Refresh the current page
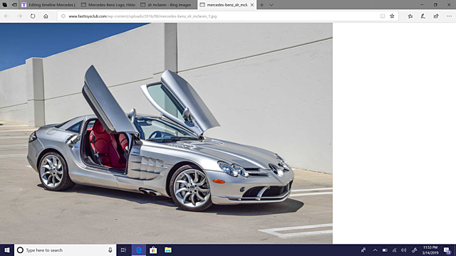 [33, 16]
